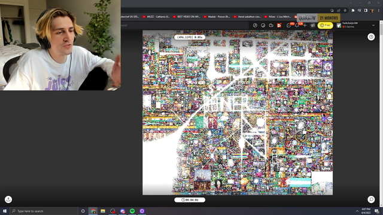Open Discord from taskbar
The width and height of the screenshot is (383, 215).
pyautogui.click(x=122, y=211)
